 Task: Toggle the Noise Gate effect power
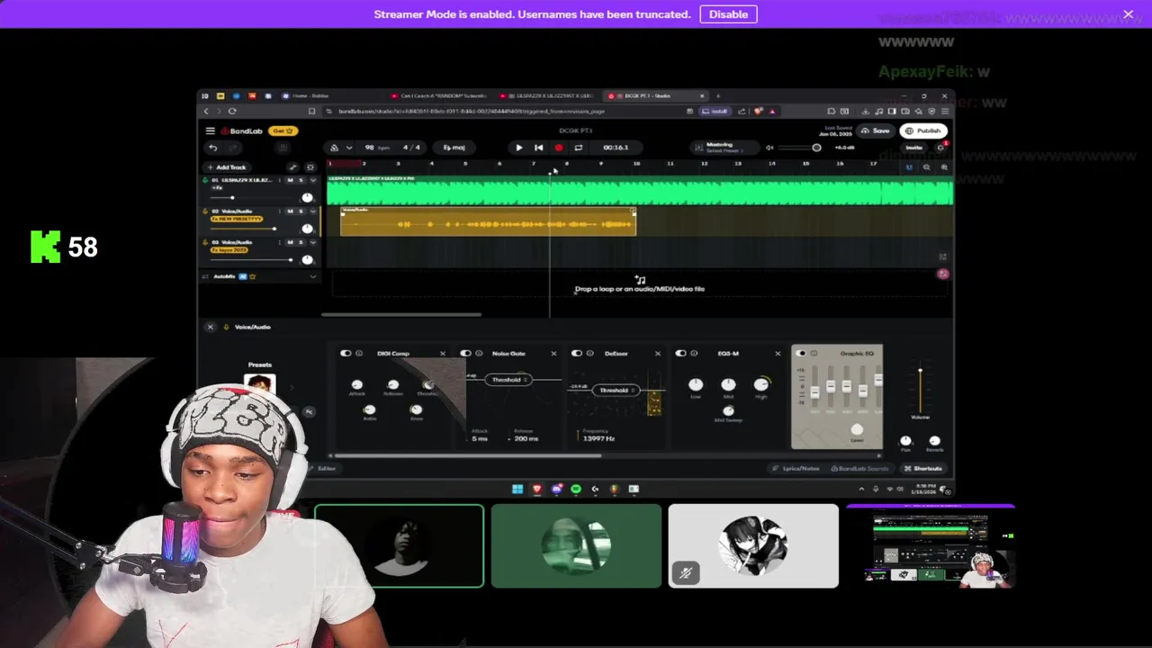pyautogui.click(x=465, y=353)
